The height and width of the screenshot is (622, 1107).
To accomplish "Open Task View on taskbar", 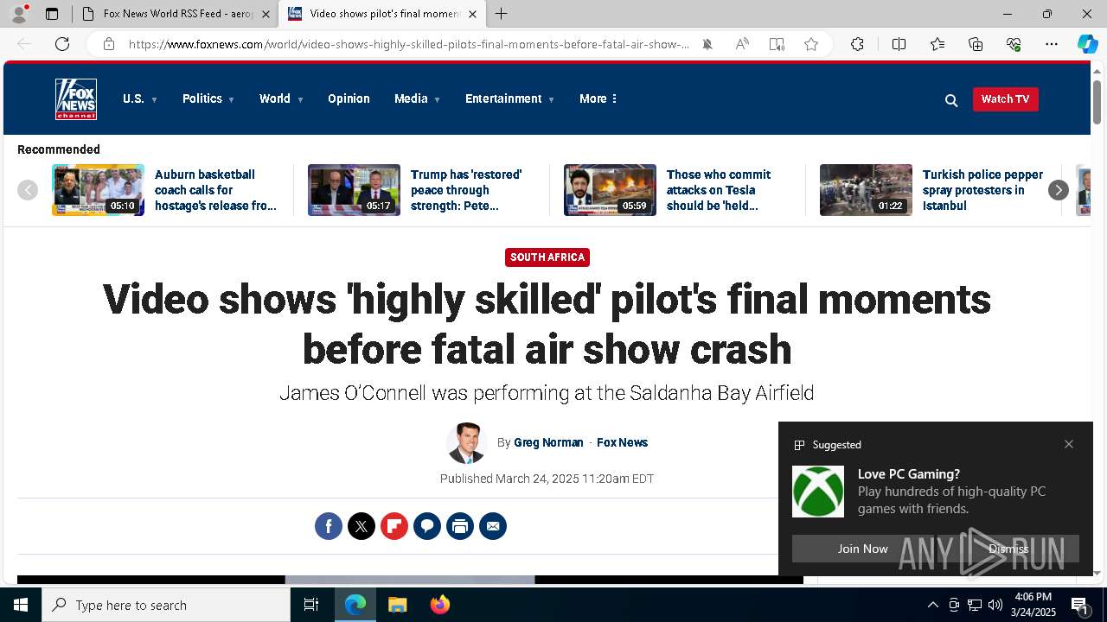I will (311, 605).
